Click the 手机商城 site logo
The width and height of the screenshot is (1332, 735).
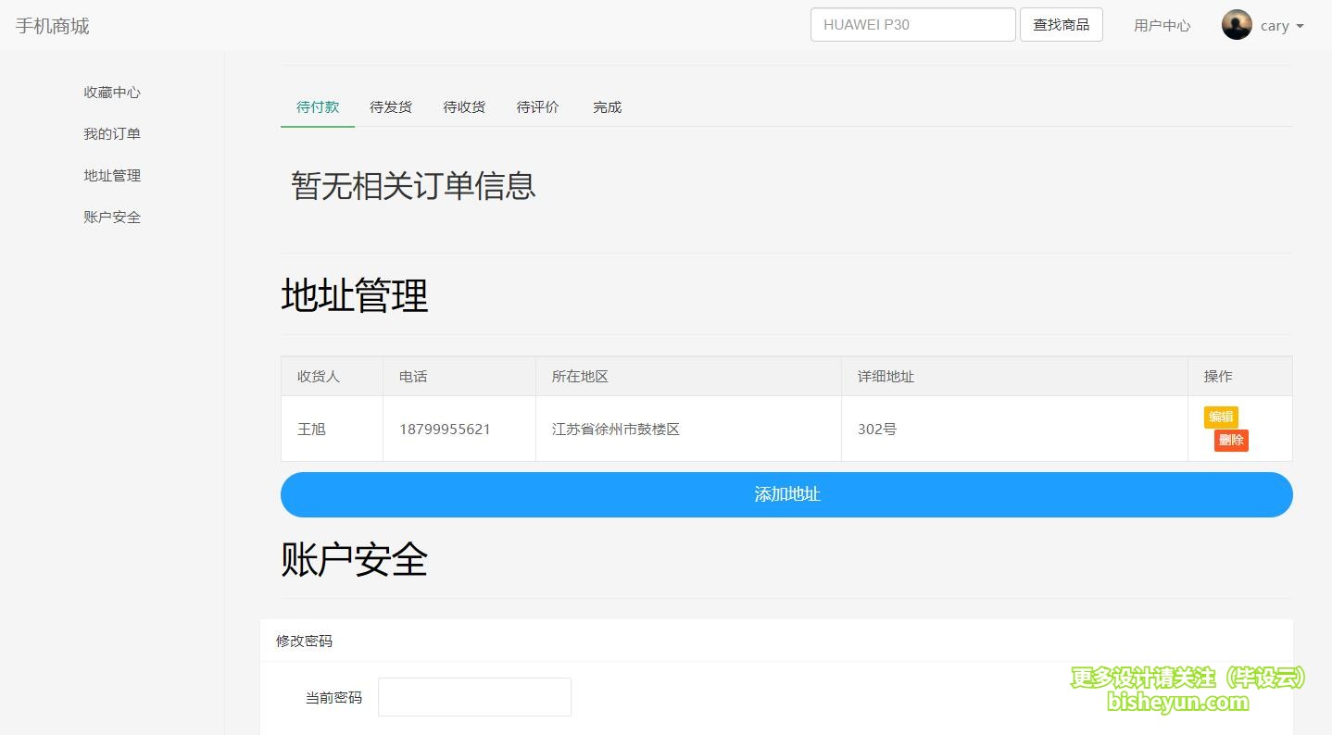pyautogui.click(x=53, y=26)
